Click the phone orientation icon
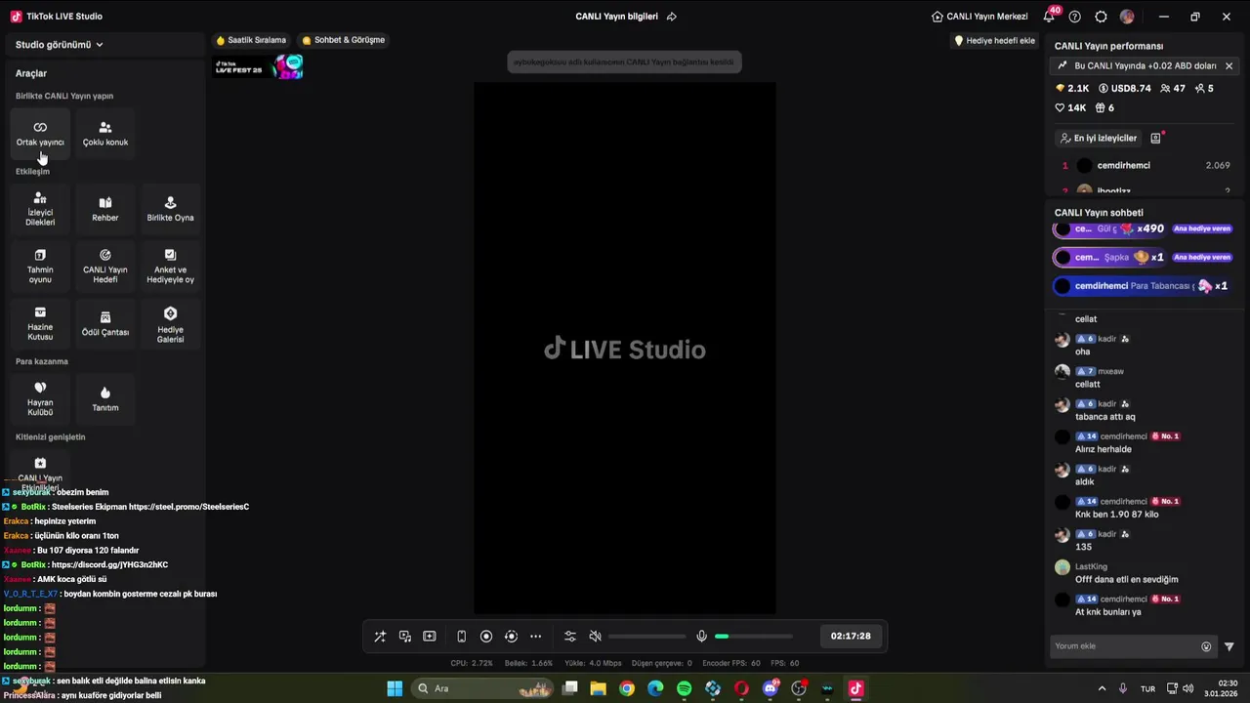Viewport: 1250px width, 703px height. click(x=462, y=637)
